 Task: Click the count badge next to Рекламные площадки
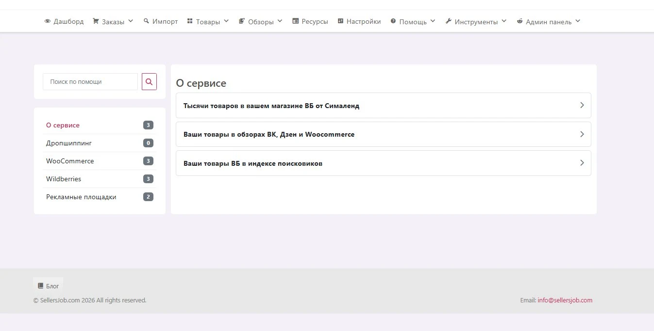pyautogui.click(x=148, y=197)
